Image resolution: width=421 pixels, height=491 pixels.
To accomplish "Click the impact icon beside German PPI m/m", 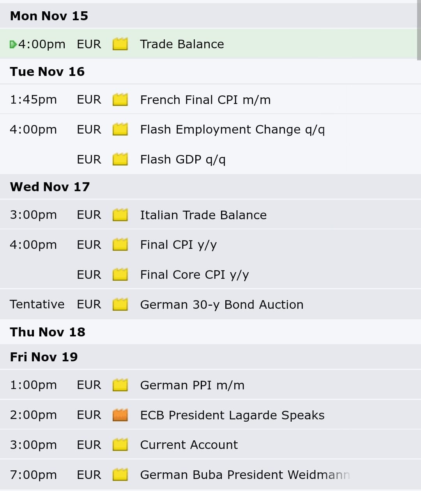I will click(120, 385).
